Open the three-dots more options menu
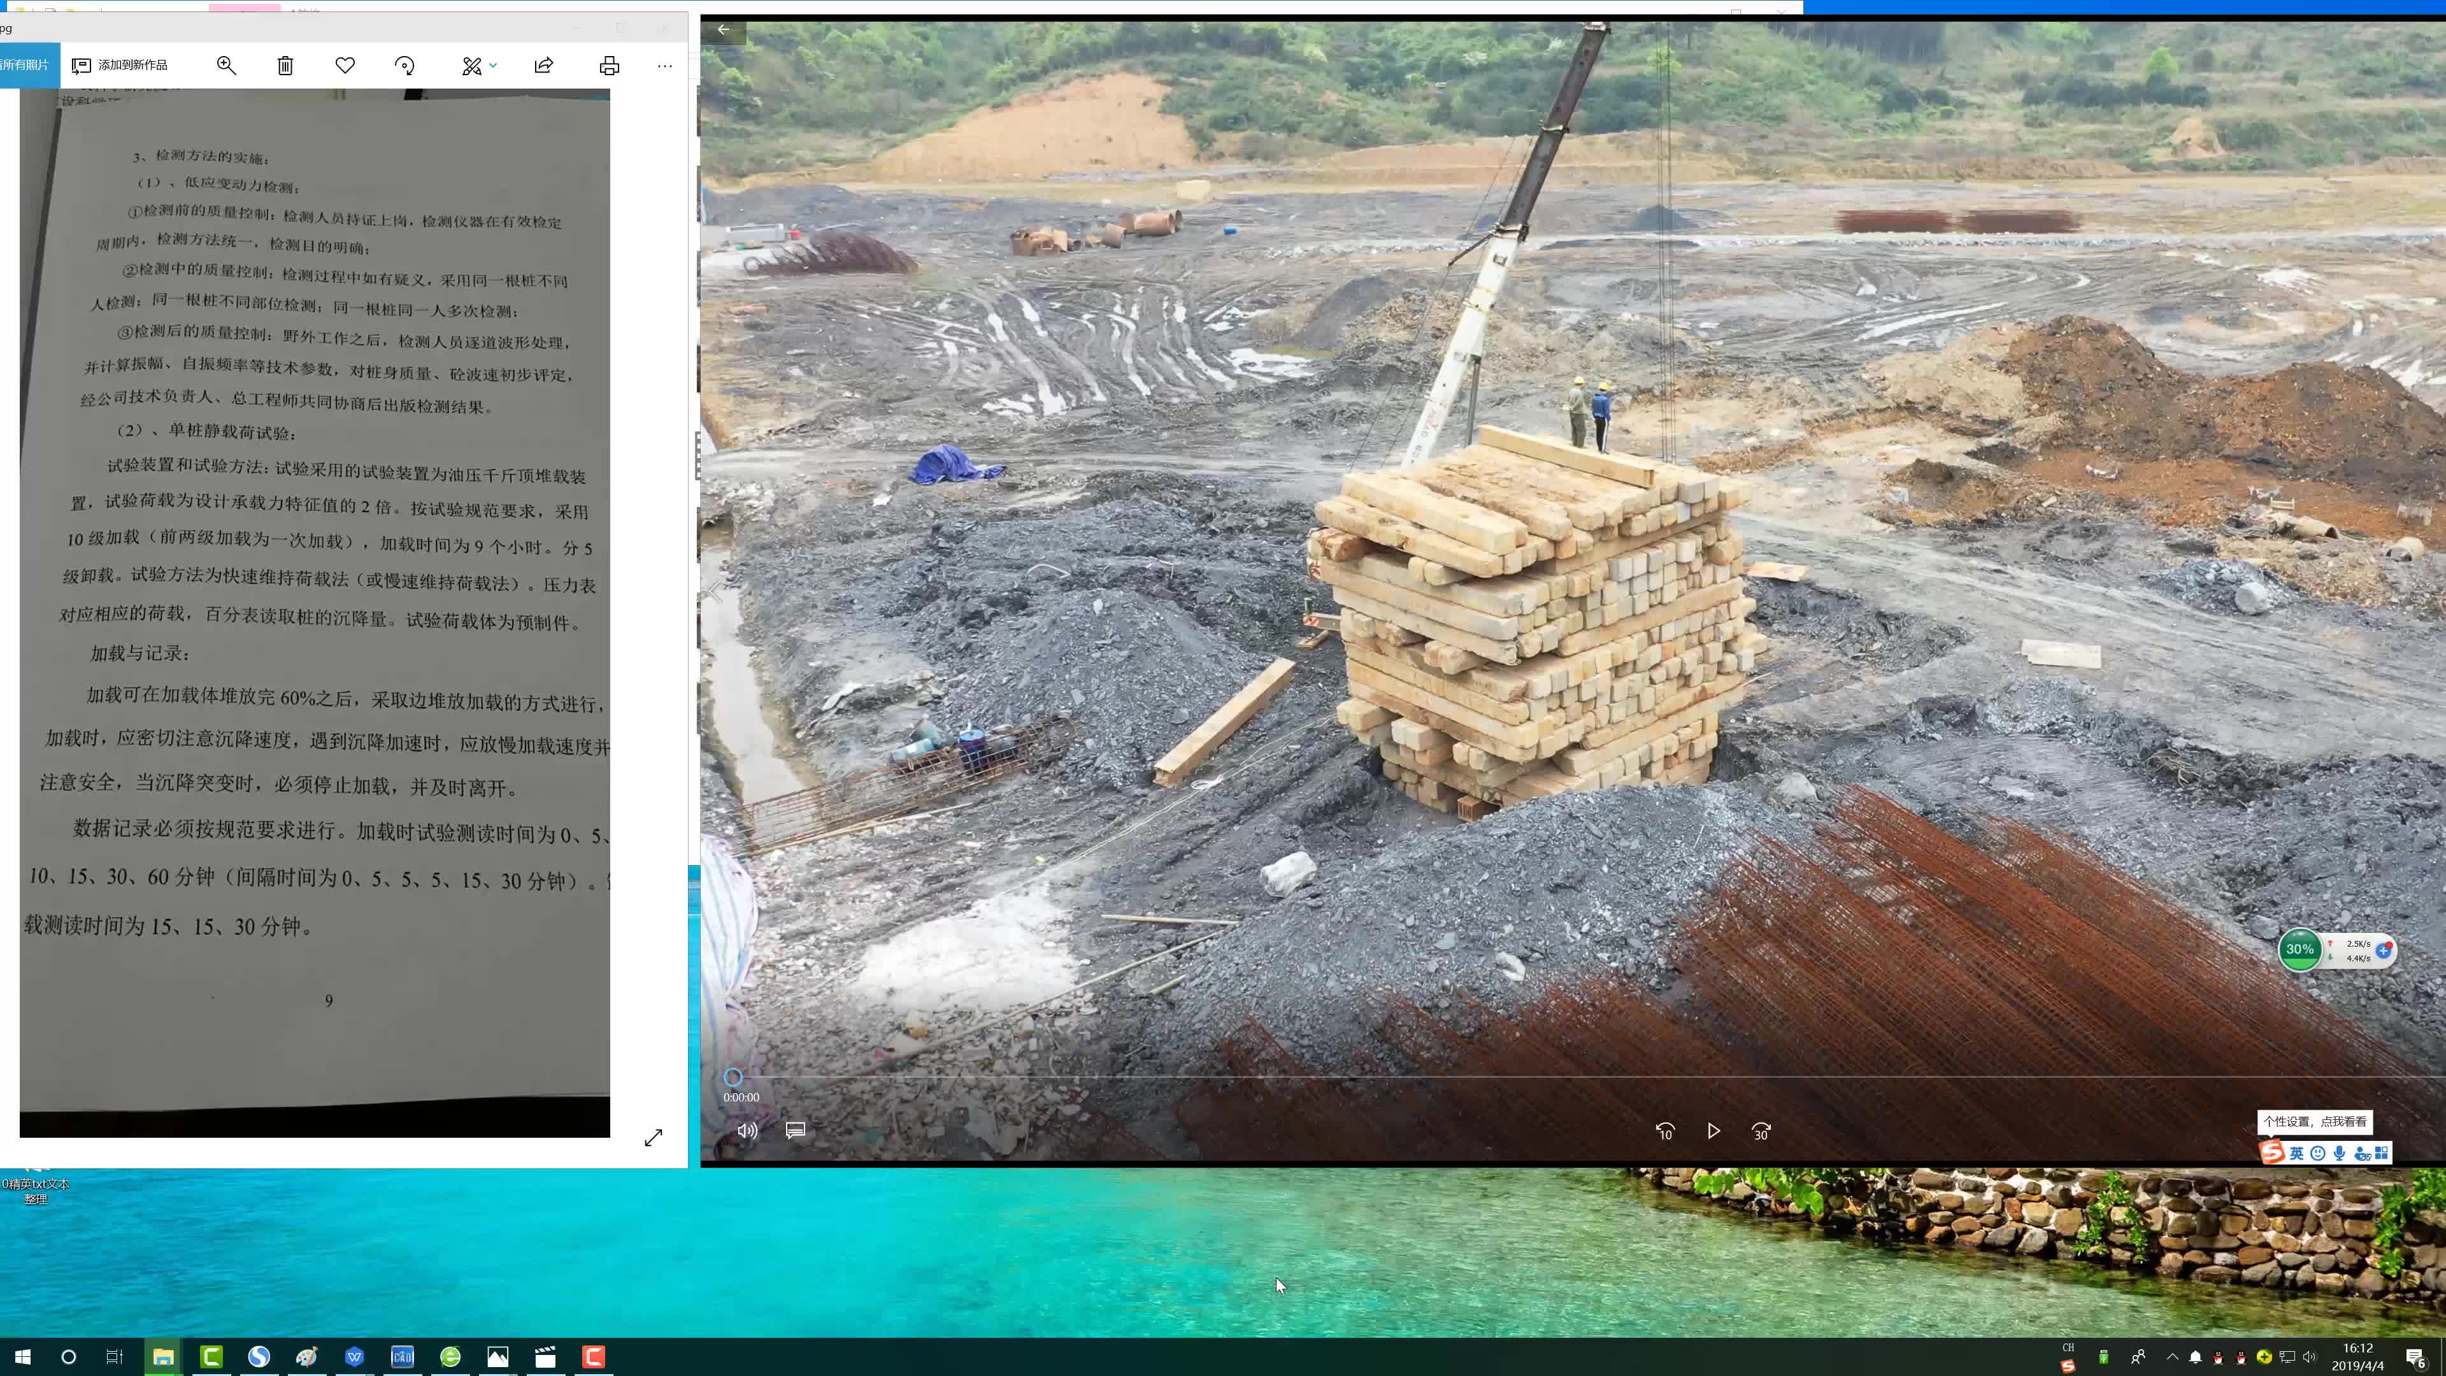 click(x=664, y=66)
